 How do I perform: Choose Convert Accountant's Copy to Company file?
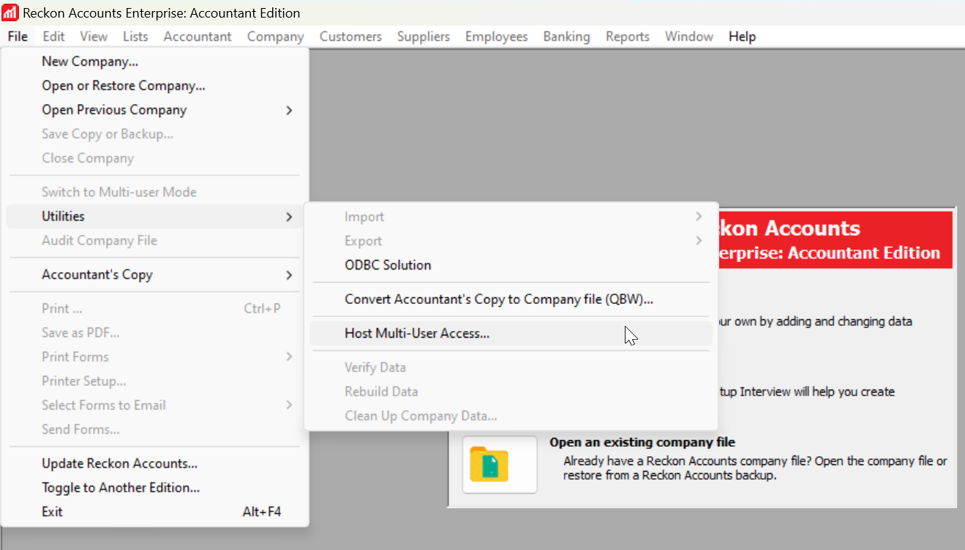tap(511, 299)
